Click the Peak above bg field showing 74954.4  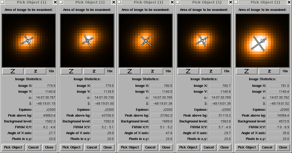tap(278, 116)
